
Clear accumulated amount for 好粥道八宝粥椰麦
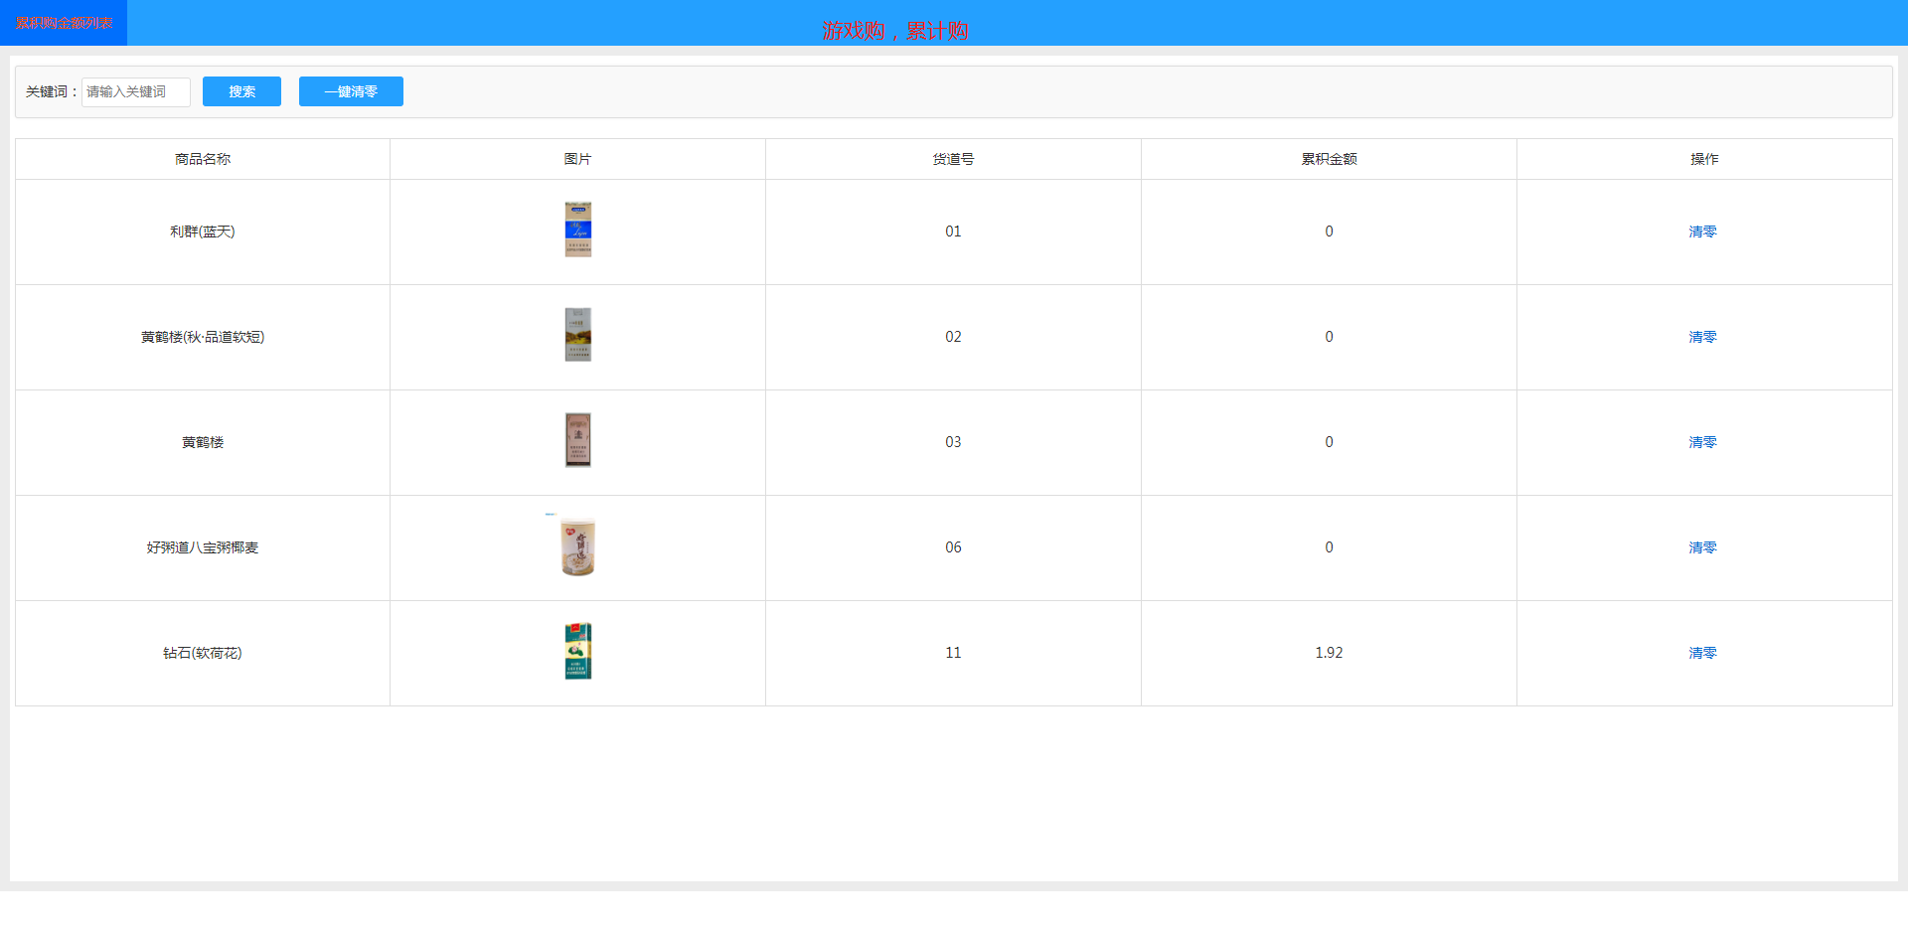[x=1702, y=547]
